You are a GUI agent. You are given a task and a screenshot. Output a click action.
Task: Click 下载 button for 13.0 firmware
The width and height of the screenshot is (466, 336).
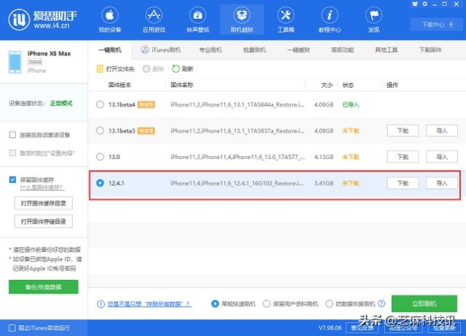coord(403,157)
